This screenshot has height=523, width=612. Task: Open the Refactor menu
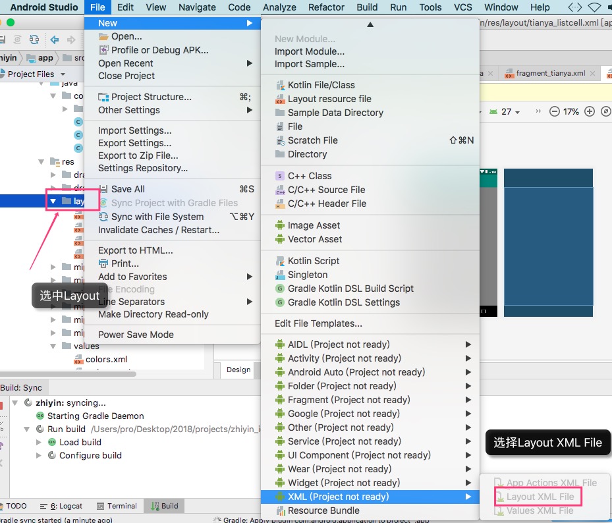(326, 7)
